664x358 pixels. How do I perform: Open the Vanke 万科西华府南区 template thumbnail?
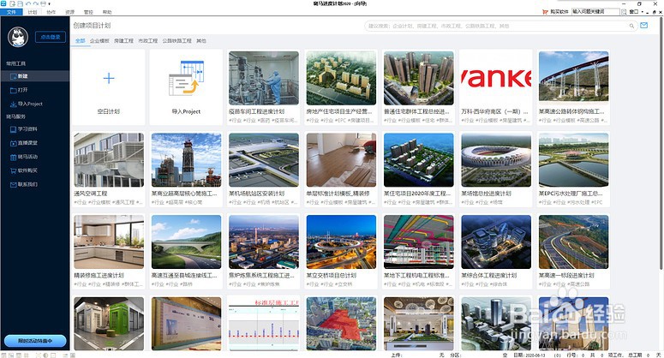coord(496,78)
